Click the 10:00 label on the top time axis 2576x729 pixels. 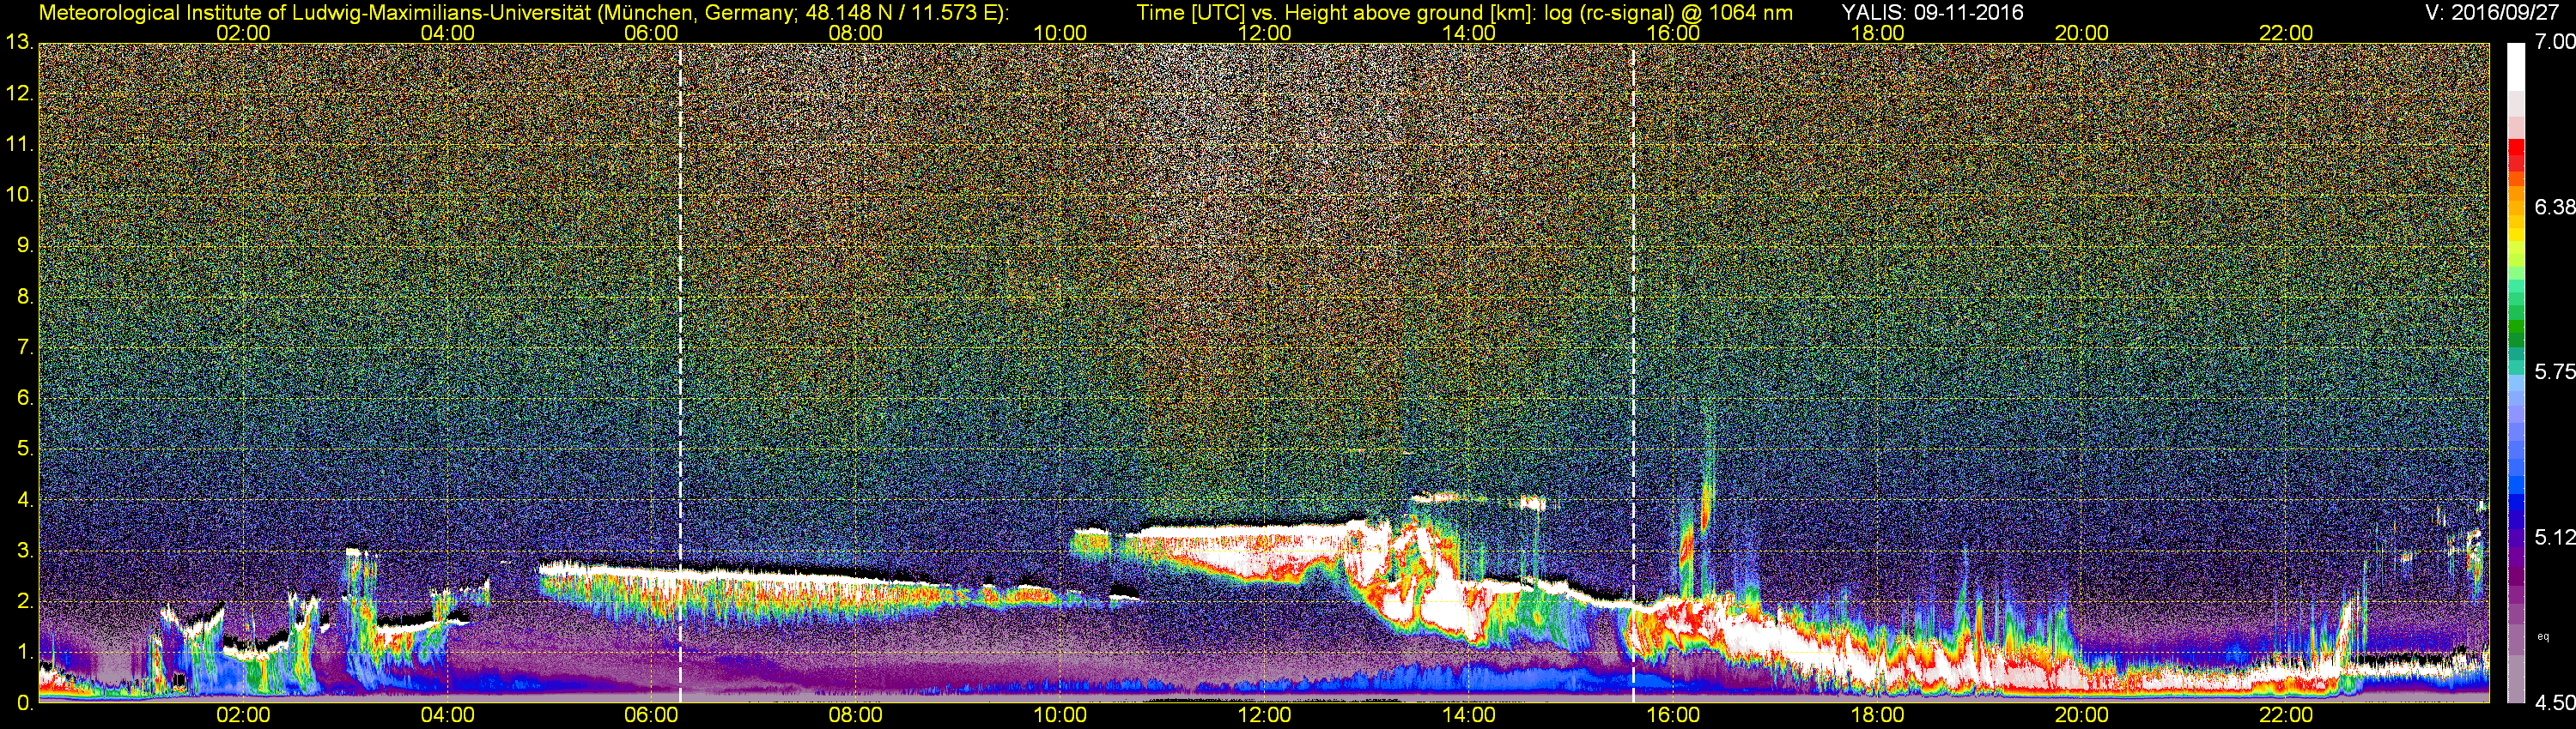tap(1060, 33)
